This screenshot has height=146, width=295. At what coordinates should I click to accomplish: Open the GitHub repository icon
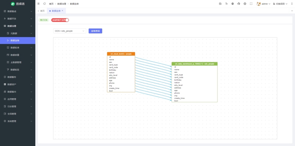(x=239, y=4)
